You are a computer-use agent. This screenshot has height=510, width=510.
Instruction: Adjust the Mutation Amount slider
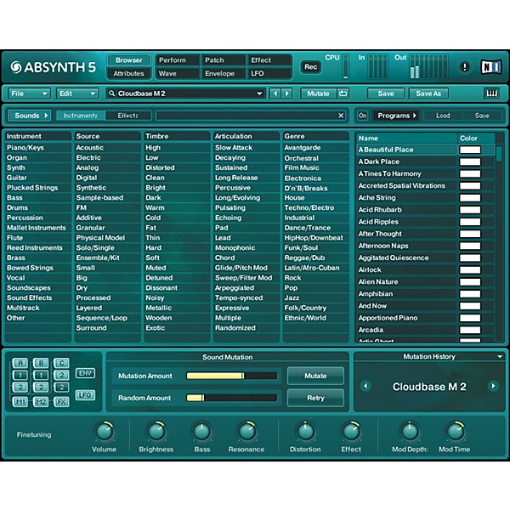point(231,376)
